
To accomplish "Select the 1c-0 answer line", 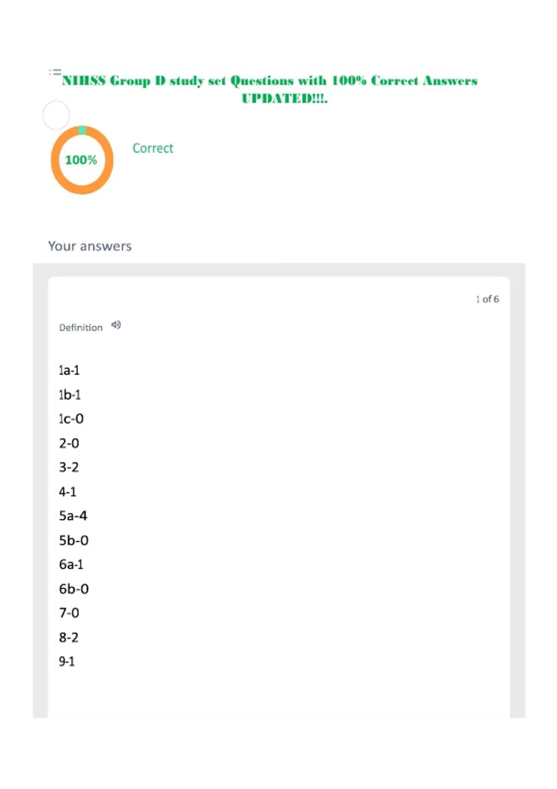I will coord(71,419).
